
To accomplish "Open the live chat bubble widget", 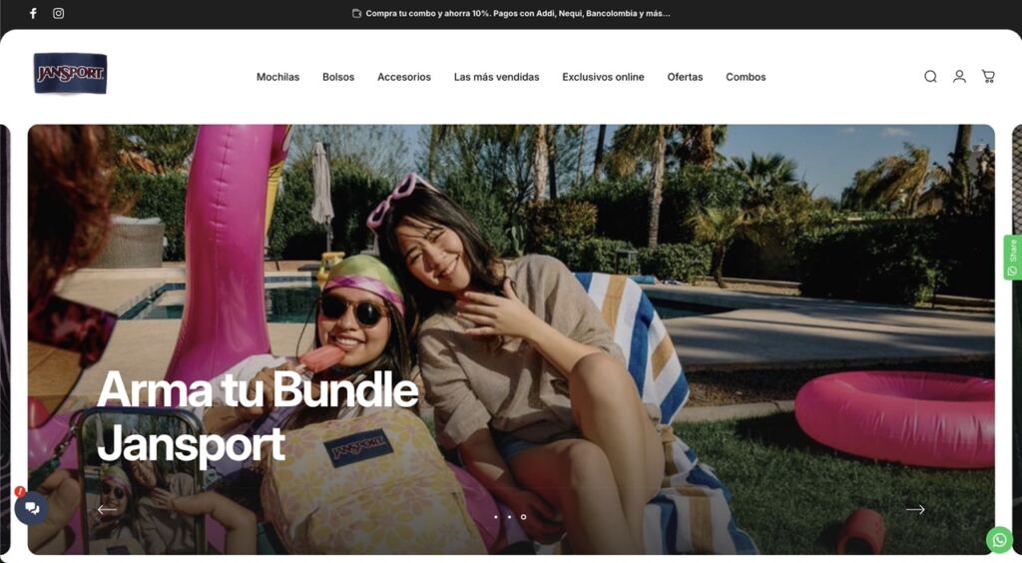I will (31, 508).
